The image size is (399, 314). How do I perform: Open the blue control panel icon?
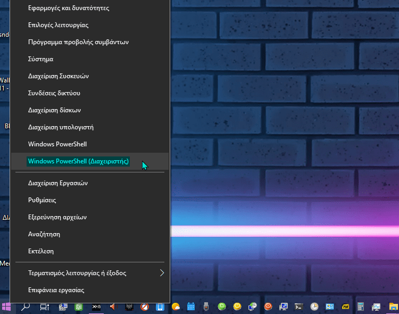point(330,307)
